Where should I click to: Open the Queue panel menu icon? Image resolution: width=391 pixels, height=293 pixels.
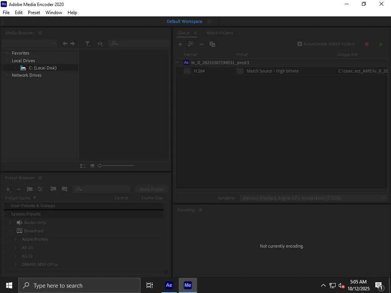click(195, 33)
